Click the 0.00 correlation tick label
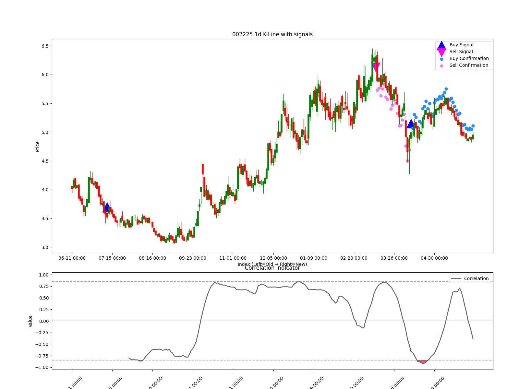 pos(44,321)
